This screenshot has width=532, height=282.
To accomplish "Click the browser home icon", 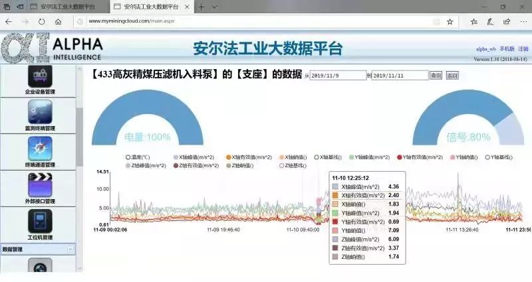I will pos(59,21).
